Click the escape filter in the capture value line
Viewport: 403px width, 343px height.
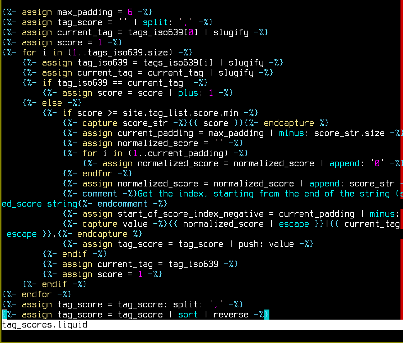click(294, 224)
